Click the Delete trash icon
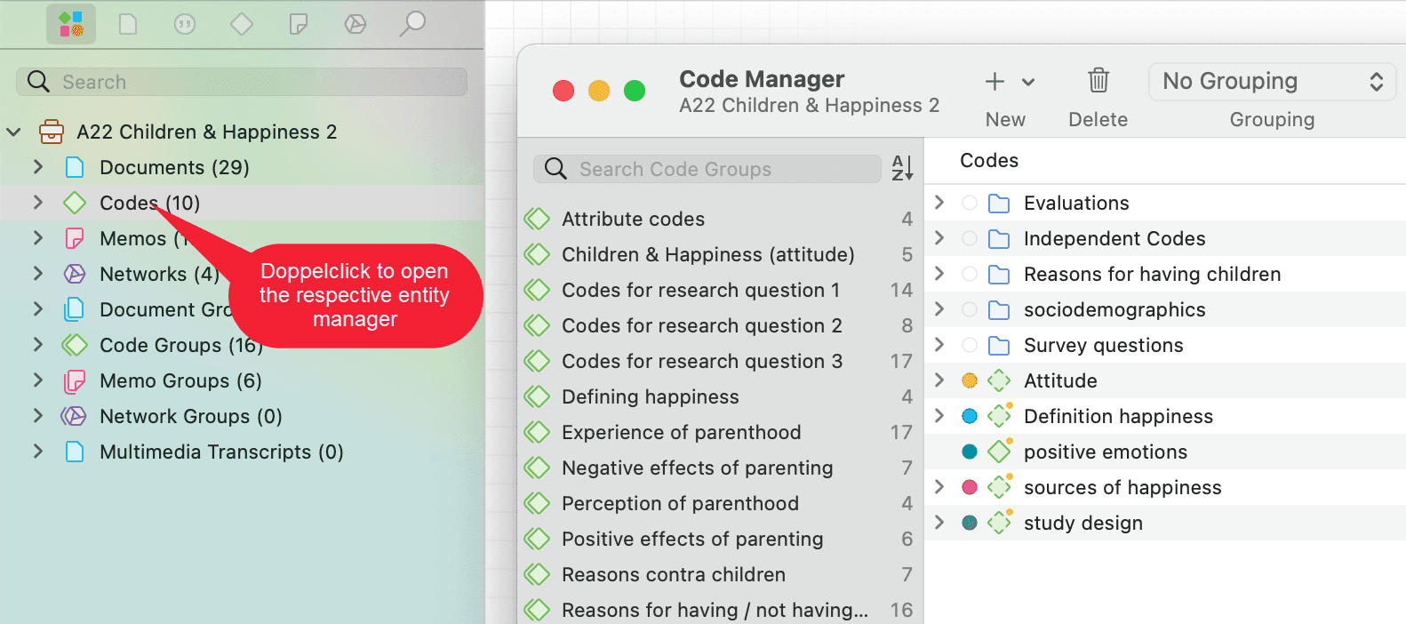This screenshot has height=624, width=1406. point(1098,81)
